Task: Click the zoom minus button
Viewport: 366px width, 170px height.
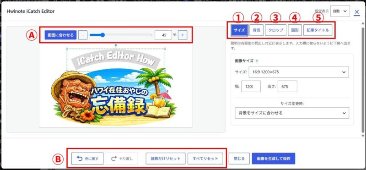Action: [x=83, y=35]
